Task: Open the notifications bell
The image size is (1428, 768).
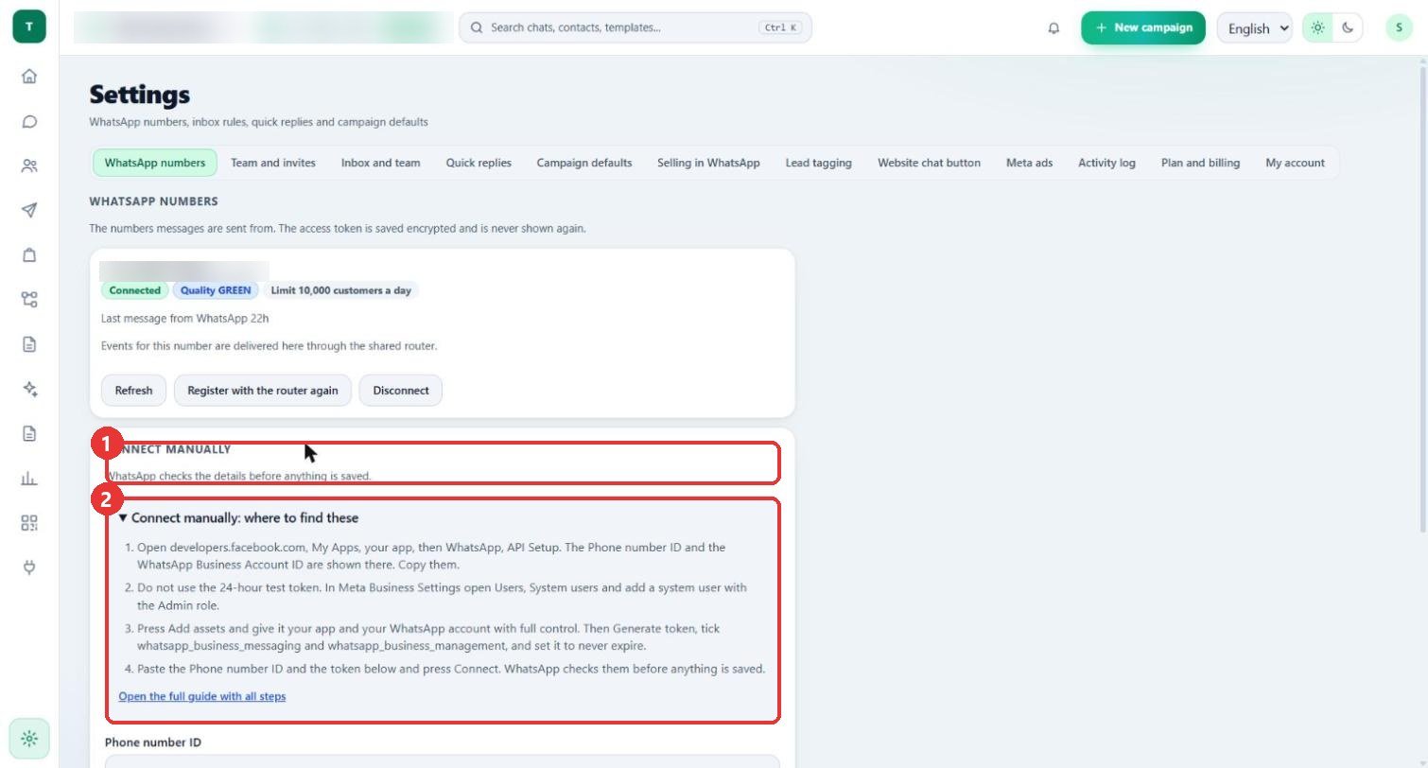Action: coord(1054,27)
